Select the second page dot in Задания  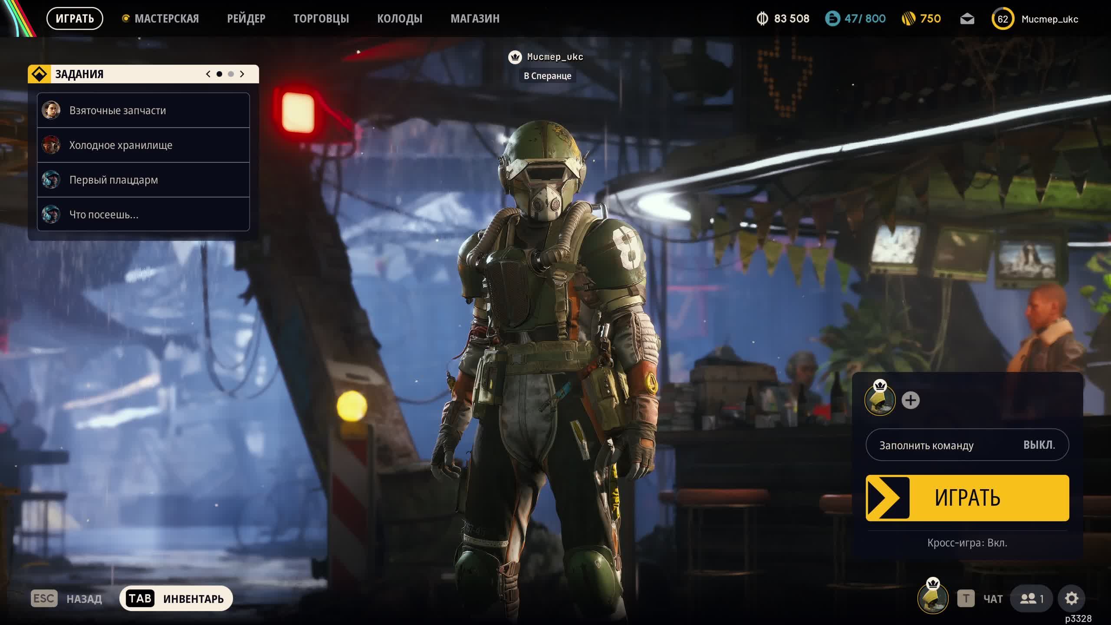[x=231, y=74]
